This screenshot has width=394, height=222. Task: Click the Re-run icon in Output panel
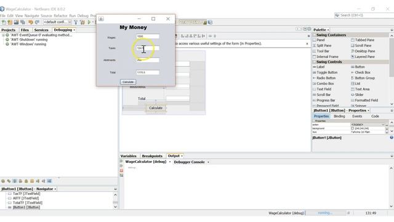(x=122, y=161)
